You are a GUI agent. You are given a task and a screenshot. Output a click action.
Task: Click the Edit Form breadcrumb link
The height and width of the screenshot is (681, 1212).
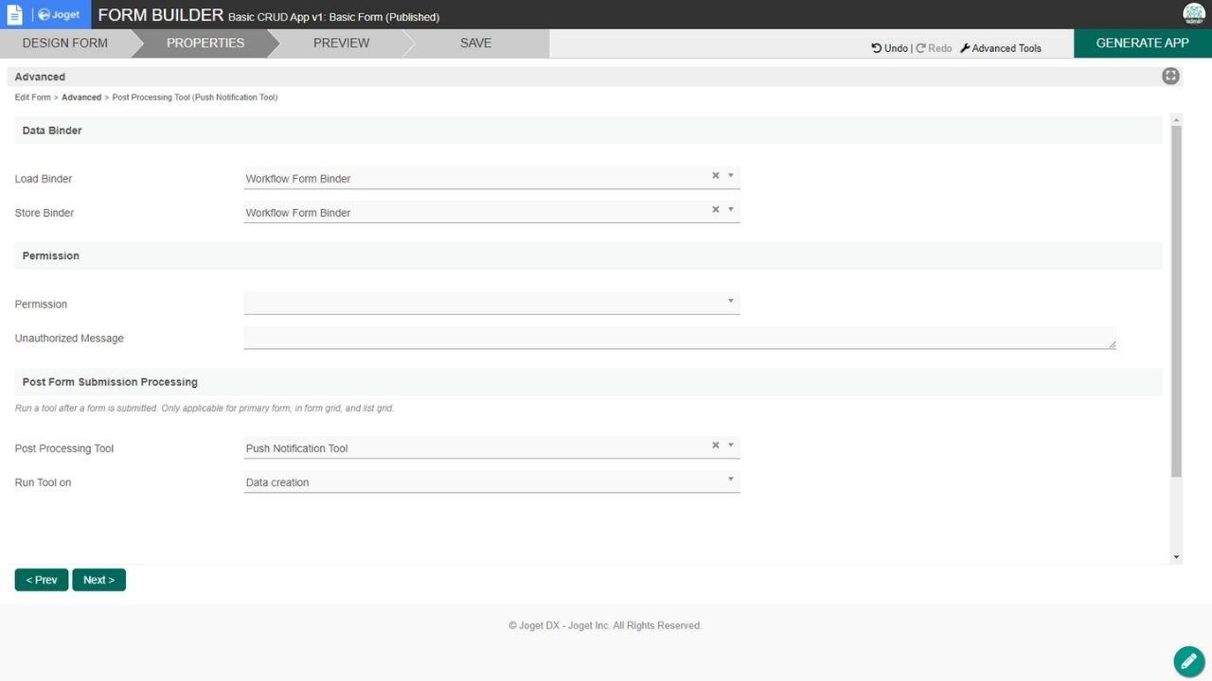[x=33, y=97]
